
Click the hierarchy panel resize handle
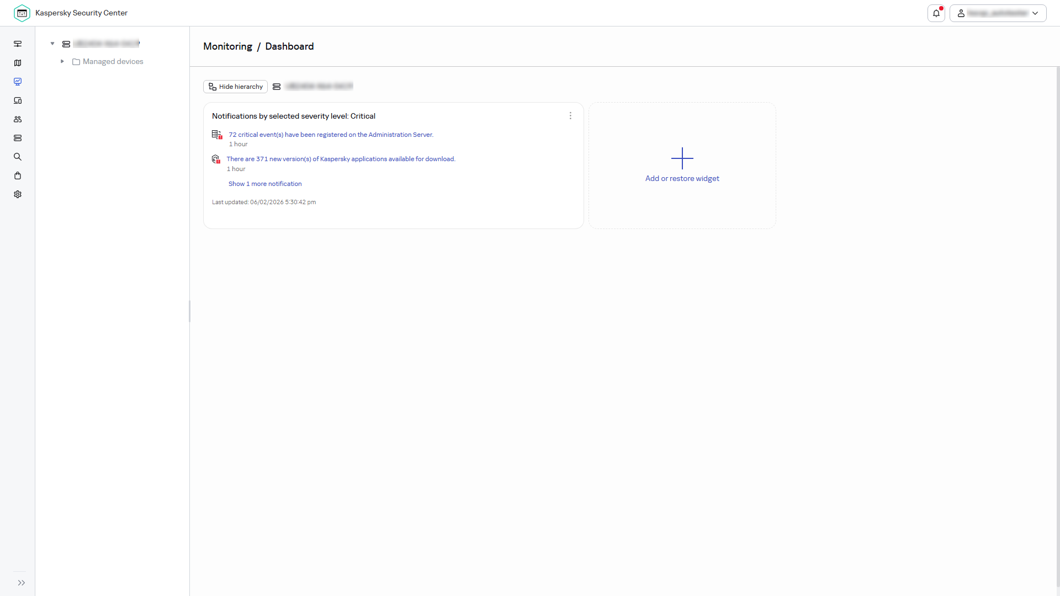click(189, 311)
